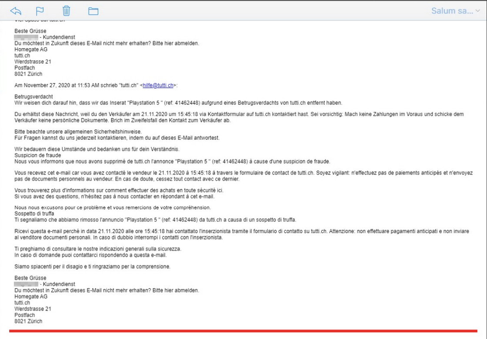Click "8021 Zürich" in the bottom signature
Screen dimensions: 487x339
pyautogui.click(x=28, y=322)
